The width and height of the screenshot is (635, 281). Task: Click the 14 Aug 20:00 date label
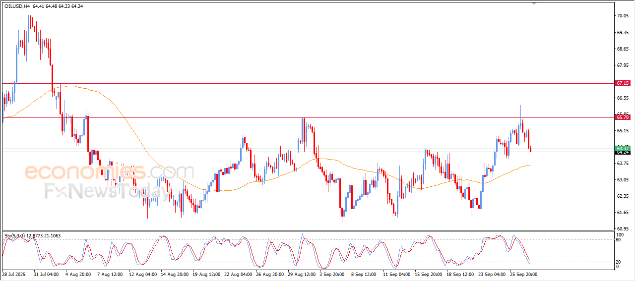click(x=174, y=274)
